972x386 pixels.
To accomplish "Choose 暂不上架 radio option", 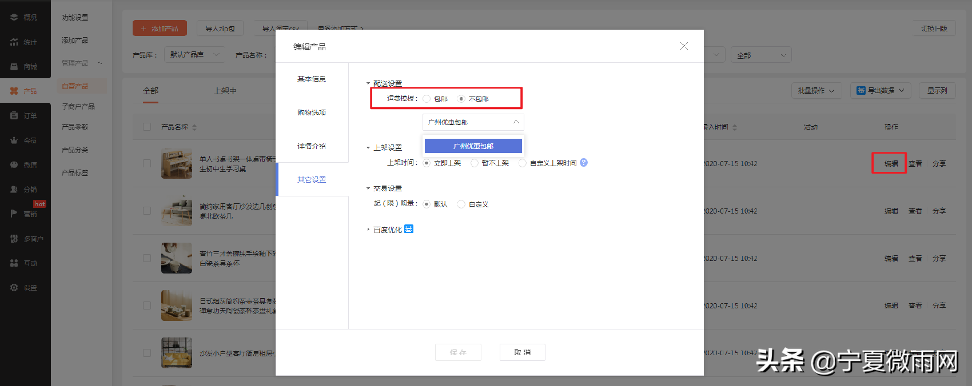I will (x=475, y=163).
